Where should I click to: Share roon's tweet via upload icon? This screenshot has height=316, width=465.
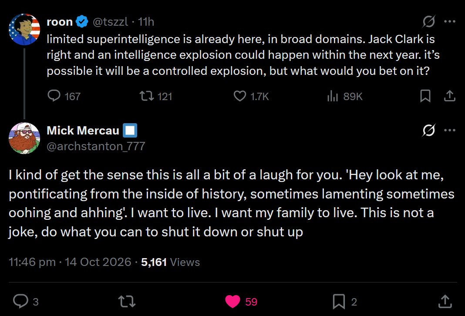click(x=450, y=96)
